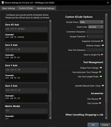The height and width of the screenshot is (127, 111).
Task: Click the Metric Modal heading
Action: [13, 106]
